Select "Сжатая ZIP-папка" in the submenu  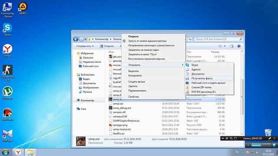click(x=209, y=88)
